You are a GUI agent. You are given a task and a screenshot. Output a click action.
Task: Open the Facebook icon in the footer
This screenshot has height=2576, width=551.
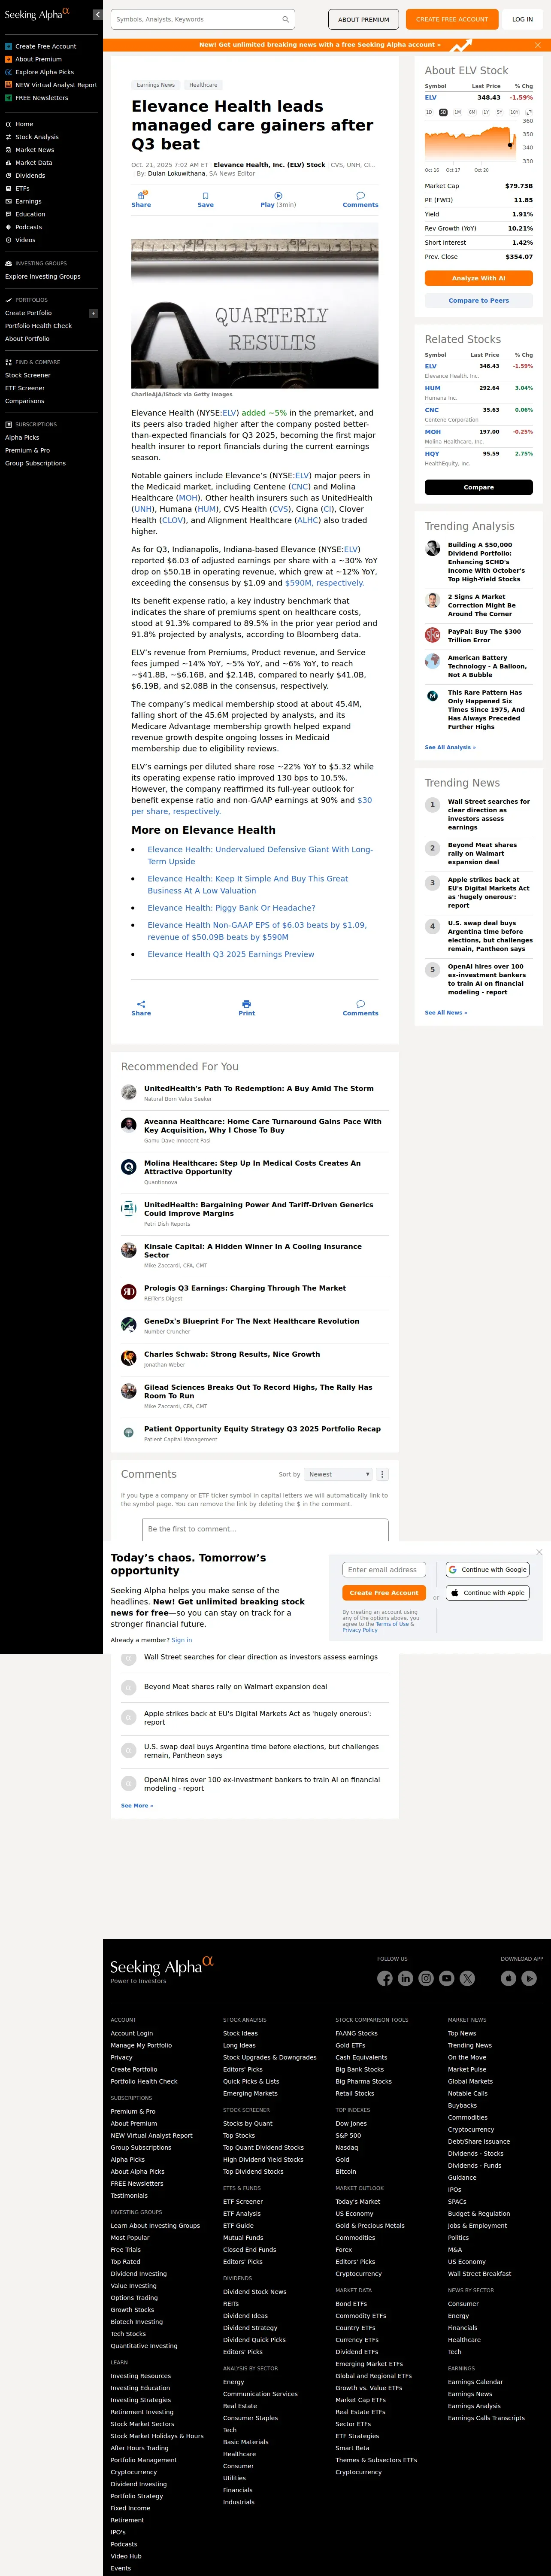point(385,1978)
